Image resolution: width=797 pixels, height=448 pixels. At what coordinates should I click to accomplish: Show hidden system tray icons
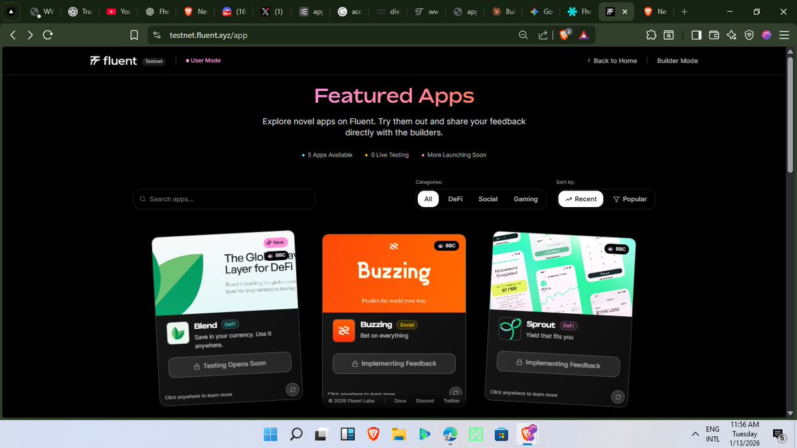pos(695,434)
